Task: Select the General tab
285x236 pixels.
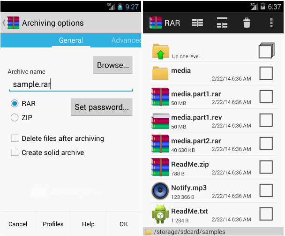Action: 71,40
